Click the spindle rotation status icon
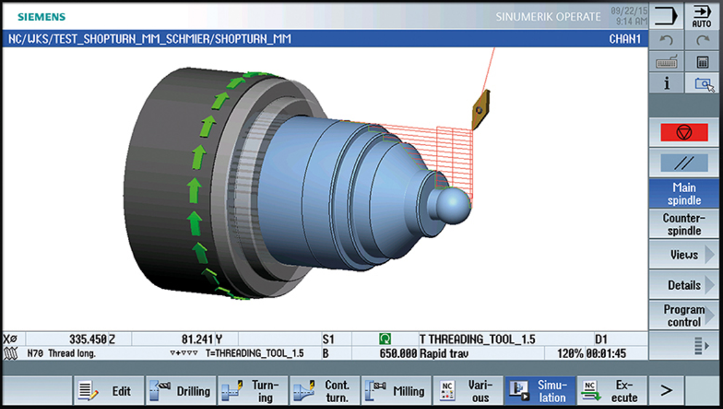 (385, 340)
